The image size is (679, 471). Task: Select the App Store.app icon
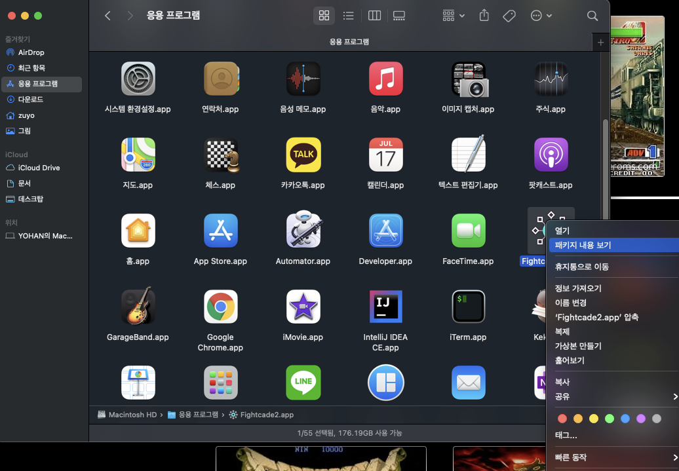[221, 231]
